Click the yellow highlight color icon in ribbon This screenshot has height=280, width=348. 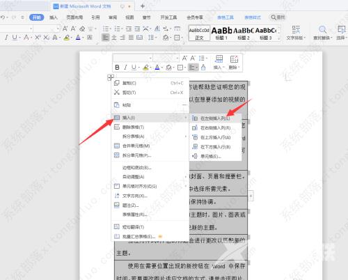pos(67,37)
